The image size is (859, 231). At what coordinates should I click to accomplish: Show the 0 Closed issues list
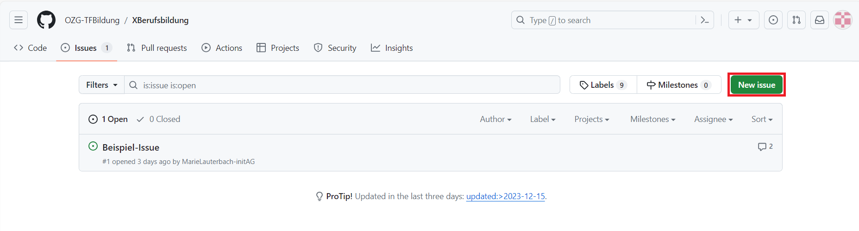pyautogui.click(x=158, y=119)
